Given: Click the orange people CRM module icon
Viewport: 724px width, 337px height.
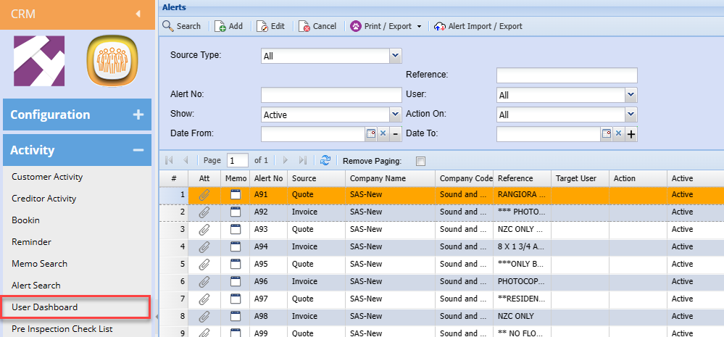Looking at the screenshot, I should point(111,61).
